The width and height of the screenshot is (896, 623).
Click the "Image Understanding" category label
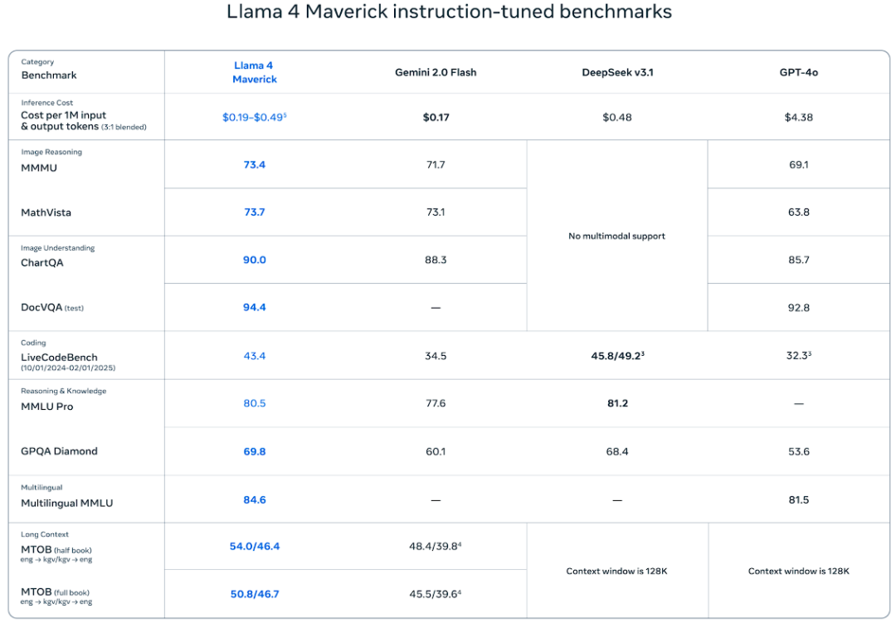[58, 248]
